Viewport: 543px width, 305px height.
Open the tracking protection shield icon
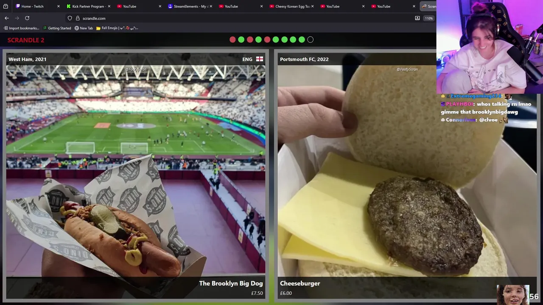(70, 18)
